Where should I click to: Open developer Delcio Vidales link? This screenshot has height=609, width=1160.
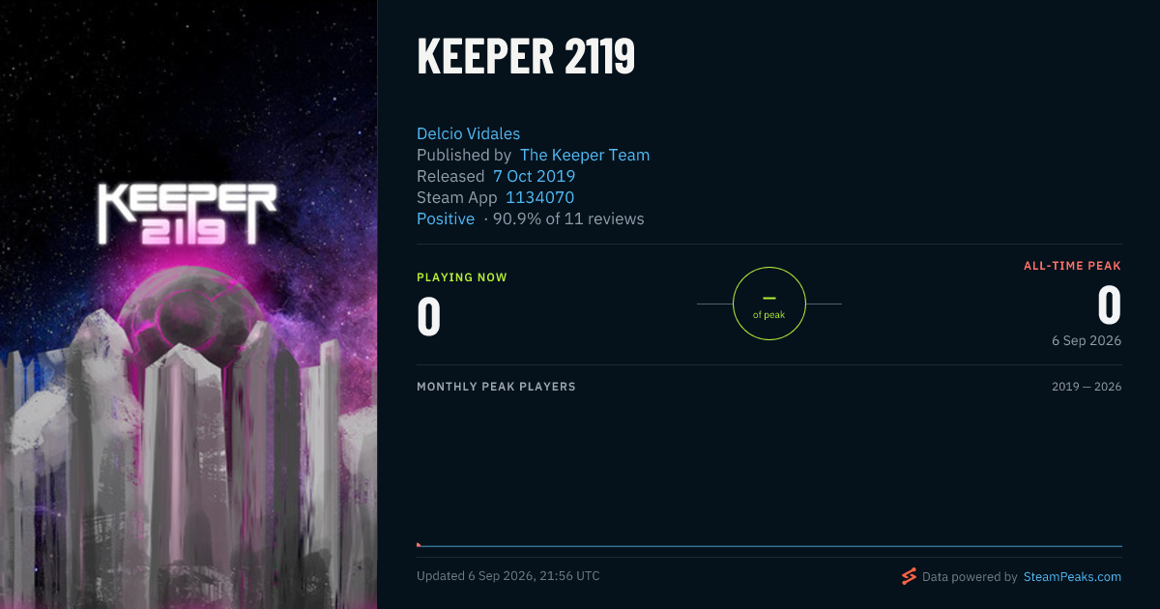click(468, 133)
